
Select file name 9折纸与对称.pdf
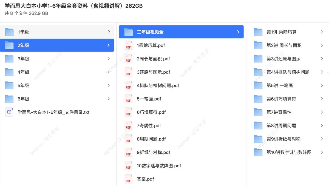click(x=154, y=152)
